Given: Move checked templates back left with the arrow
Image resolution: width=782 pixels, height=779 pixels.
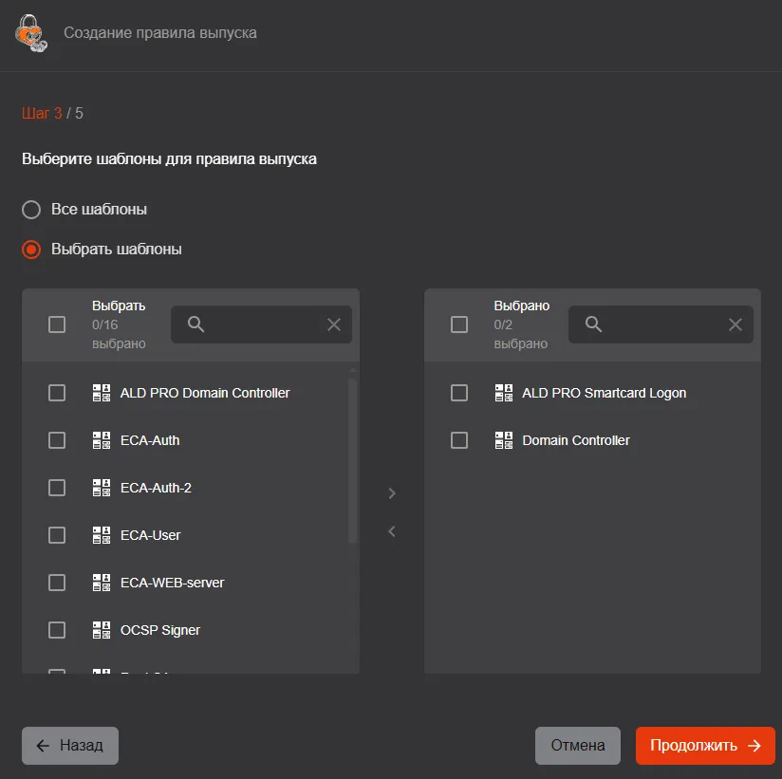Looking at the screenshot, I should 392,531.
